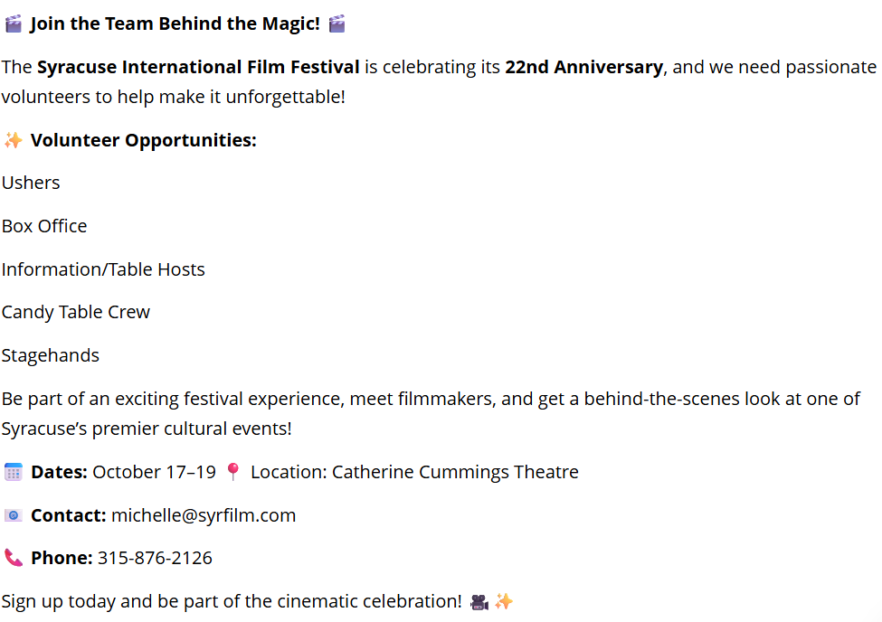
Task: Click the "Information/Table Hosts" entry
Action: [x=103, y=269]
